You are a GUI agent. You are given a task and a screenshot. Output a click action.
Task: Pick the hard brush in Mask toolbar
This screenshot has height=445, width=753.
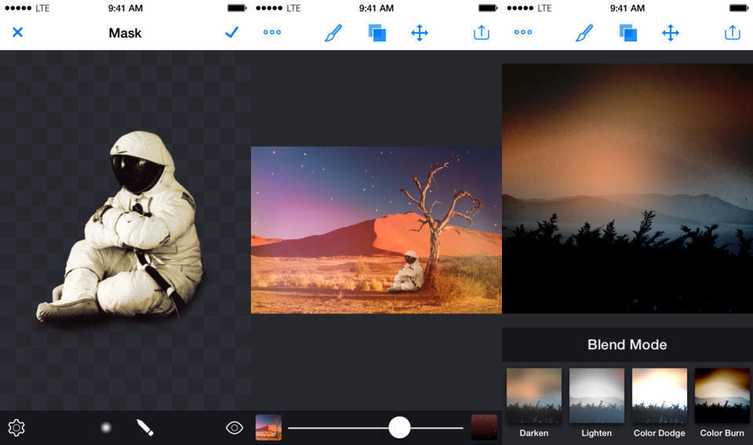pyautogui.click(x=145, y=428)
